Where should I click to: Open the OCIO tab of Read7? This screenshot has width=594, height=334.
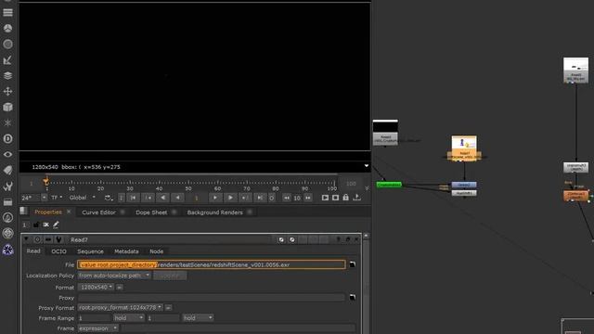(x=58, y=251)
